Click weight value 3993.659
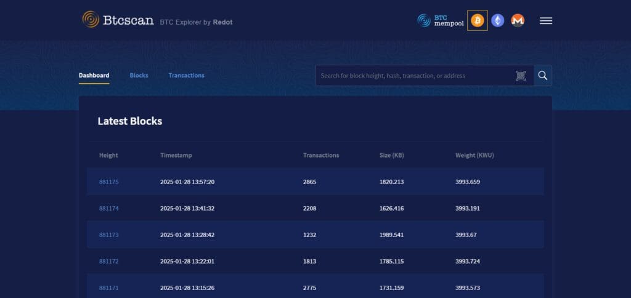 coord(468,182)
